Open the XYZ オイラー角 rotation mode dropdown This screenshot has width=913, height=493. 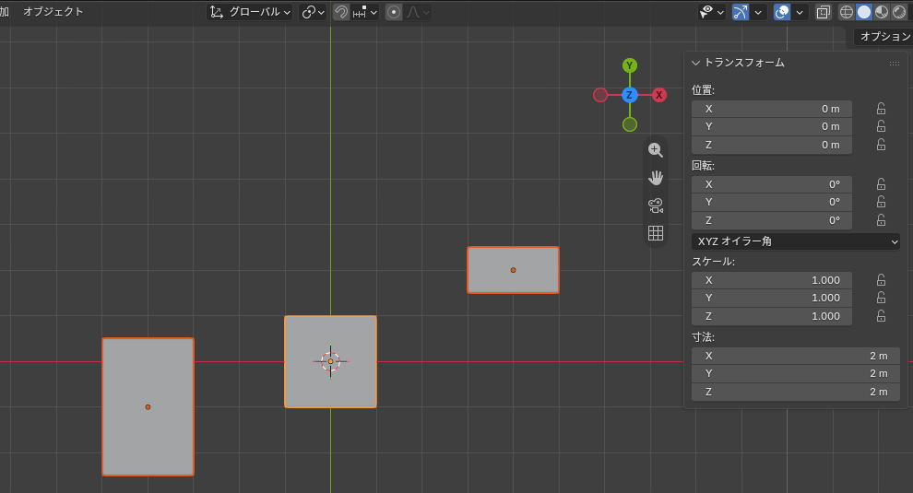coord(795,241)
